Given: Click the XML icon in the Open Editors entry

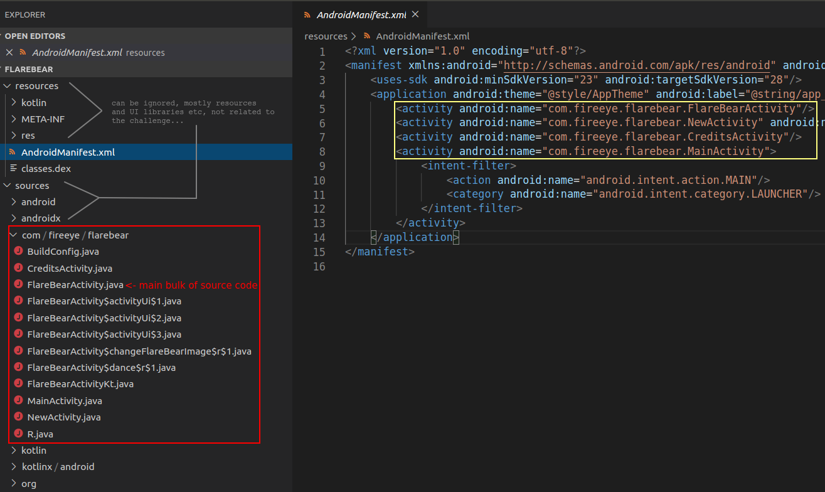Looking at the screenshot, I should (x=23, y=53).
